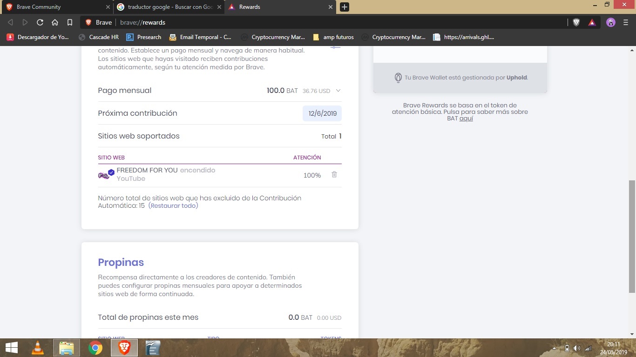
Task: Open the Cascade HR bookmark
Action: point(99,37)
